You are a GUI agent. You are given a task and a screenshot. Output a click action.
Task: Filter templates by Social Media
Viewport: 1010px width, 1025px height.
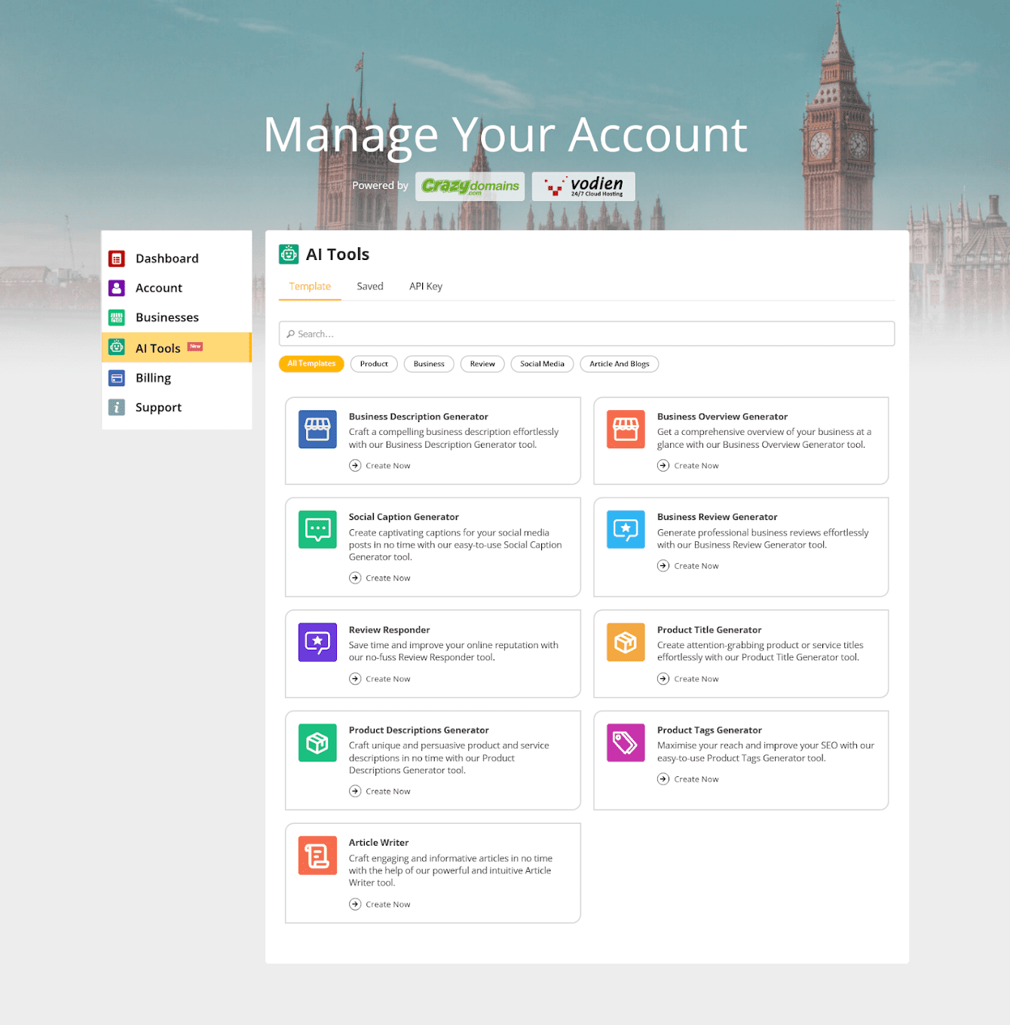[542, 364]
